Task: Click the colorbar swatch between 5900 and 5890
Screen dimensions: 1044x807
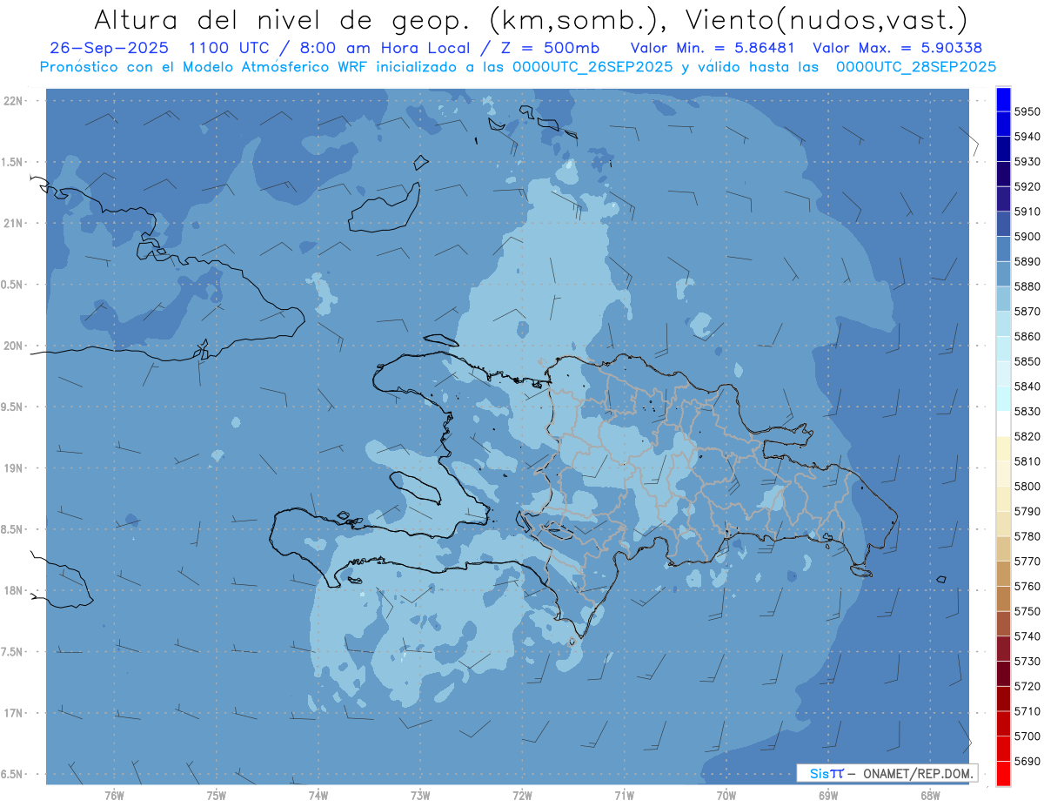Action: point(1003,249)
